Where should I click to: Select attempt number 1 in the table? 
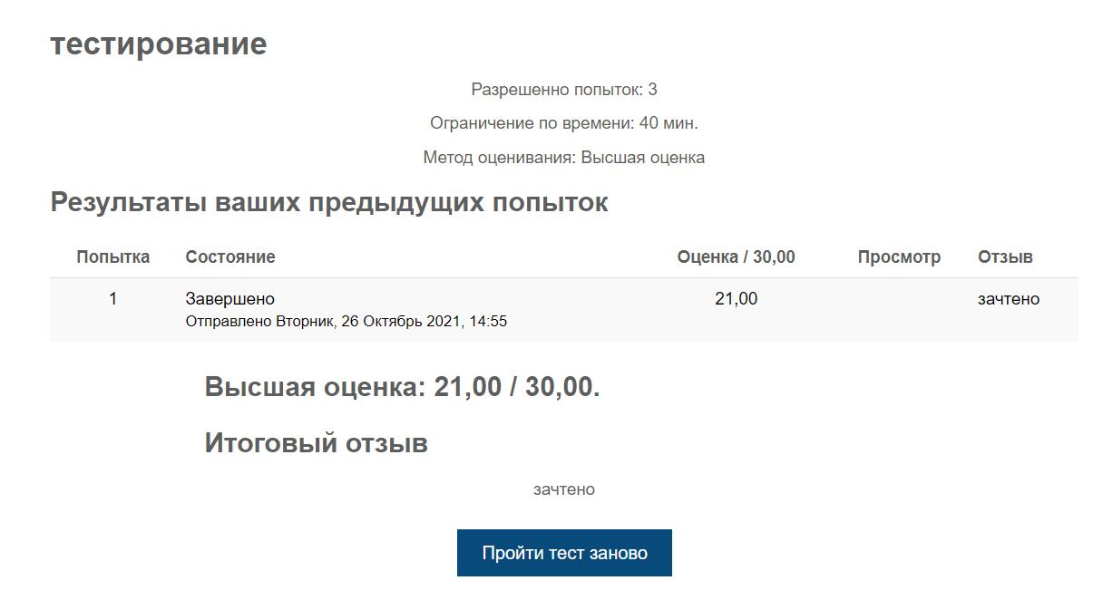pos(113,298)
